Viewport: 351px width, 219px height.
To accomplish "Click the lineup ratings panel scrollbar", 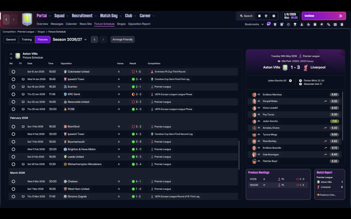I will point(343,116).
